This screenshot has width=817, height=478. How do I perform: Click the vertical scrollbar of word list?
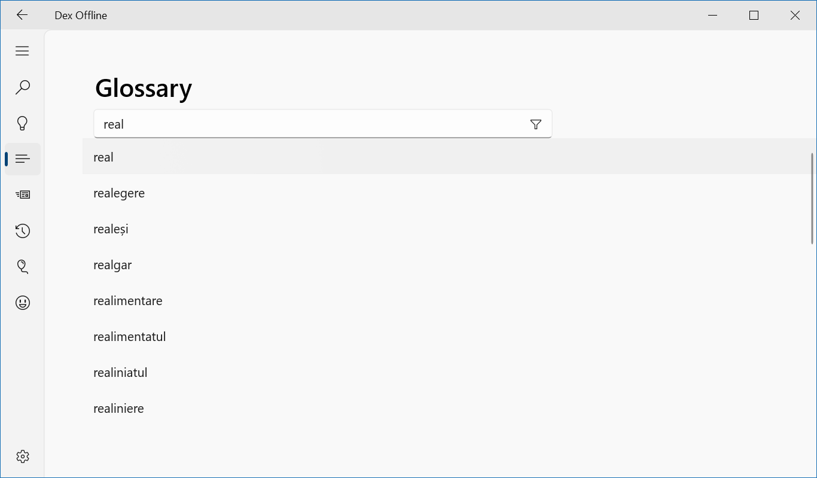coord(812,199)
